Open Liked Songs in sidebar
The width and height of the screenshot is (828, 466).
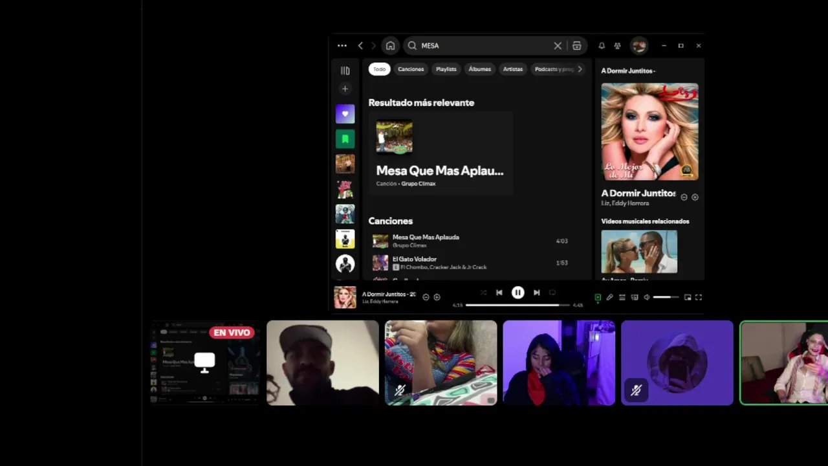click(x=345, y=114)
